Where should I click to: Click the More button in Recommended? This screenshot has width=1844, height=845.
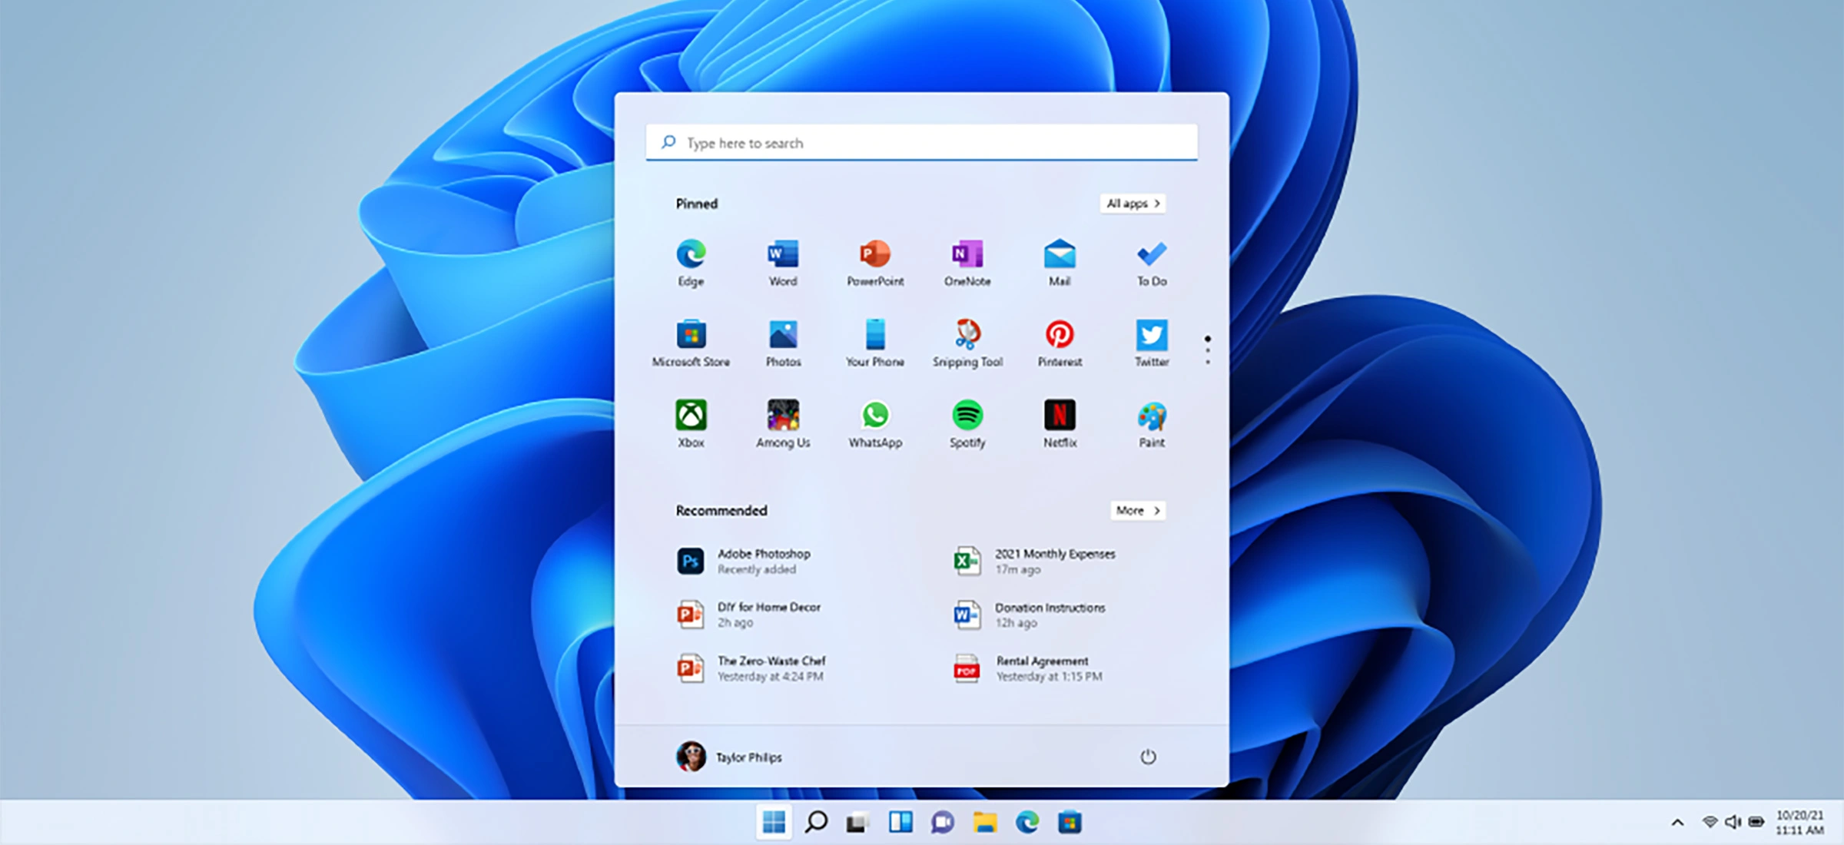(x=1138, y=511)
